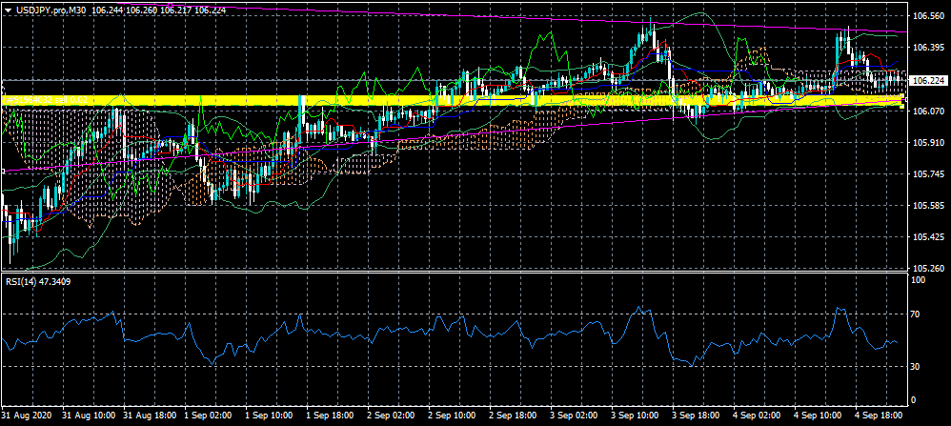Image resolution: width=951 pixels, height=426 pixels.
Task: Click the 2 Sep 18:00 time label
Action: [513, 416]
